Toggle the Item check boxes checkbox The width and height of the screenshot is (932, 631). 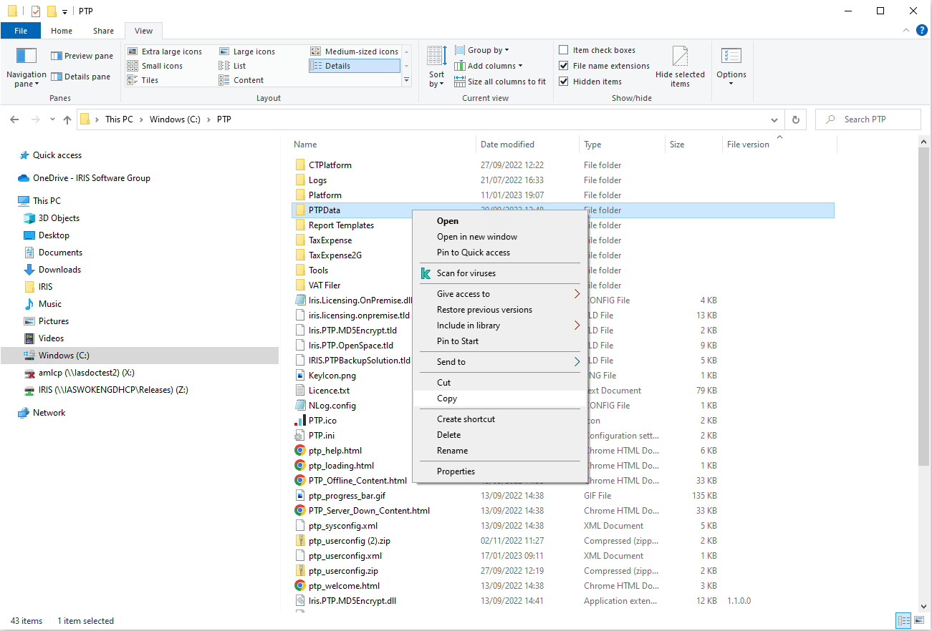(x=564, y=50)
